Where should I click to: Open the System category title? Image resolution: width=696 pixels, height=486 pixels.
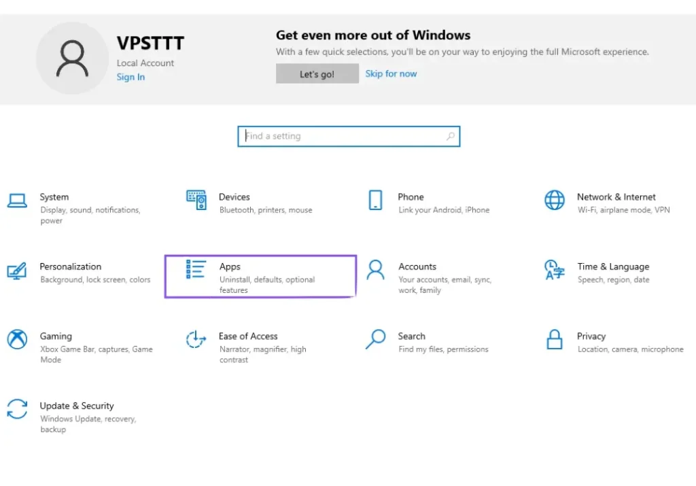[54, 197]
